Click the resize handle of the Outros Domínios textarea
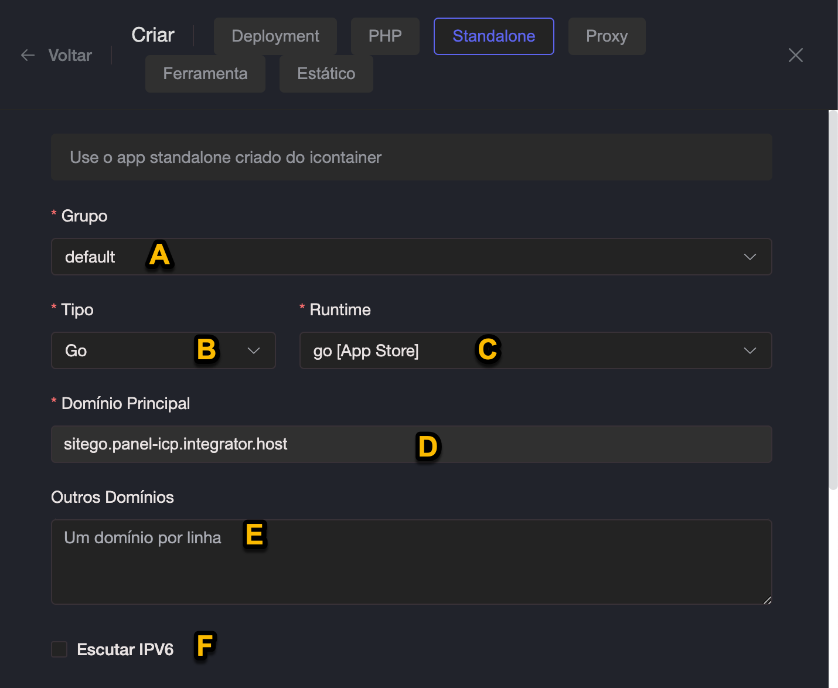The width and height of the screenshot is (838, 688). tap(767, 600)
